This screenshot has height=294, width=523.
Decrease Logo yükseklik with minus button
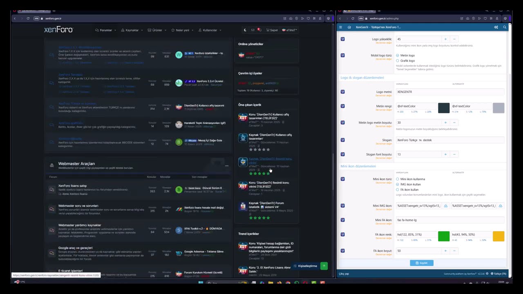pos(454,39)
